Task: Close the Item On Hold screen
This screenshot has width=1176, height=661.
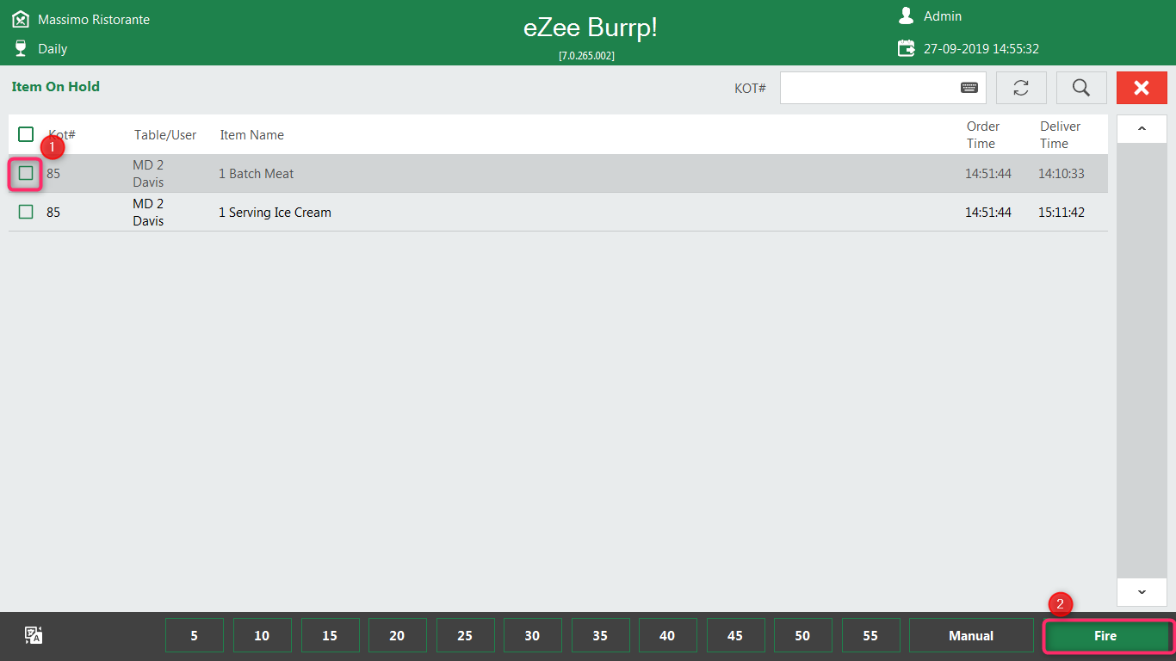Action: (x=1142, y=88)
